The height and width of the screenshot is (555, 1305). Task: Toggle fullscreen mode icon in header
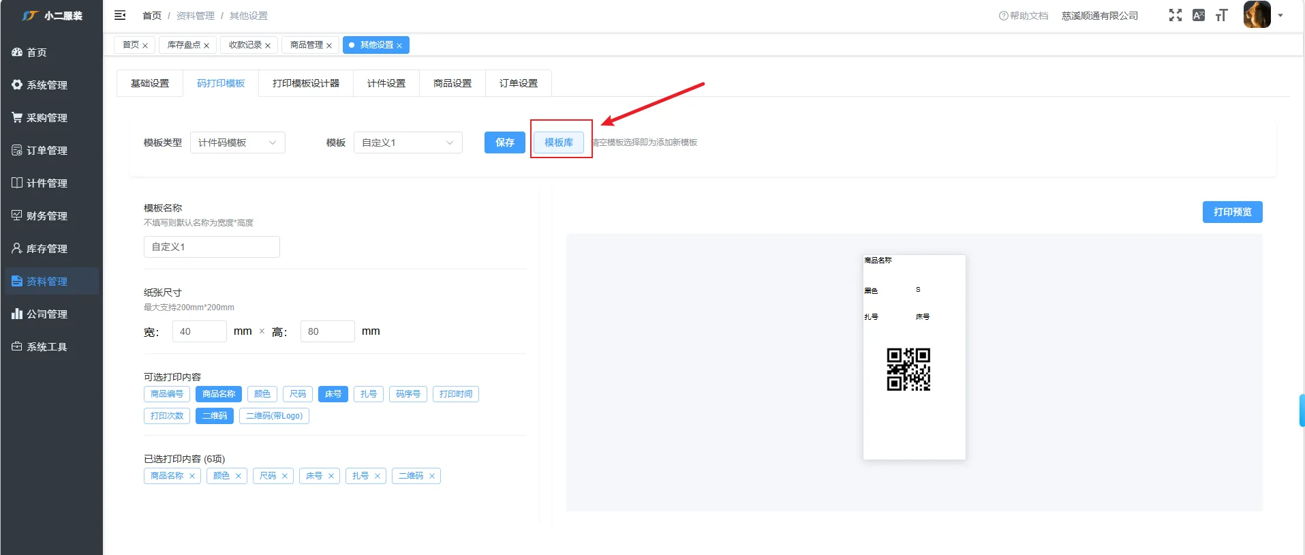1176,15
